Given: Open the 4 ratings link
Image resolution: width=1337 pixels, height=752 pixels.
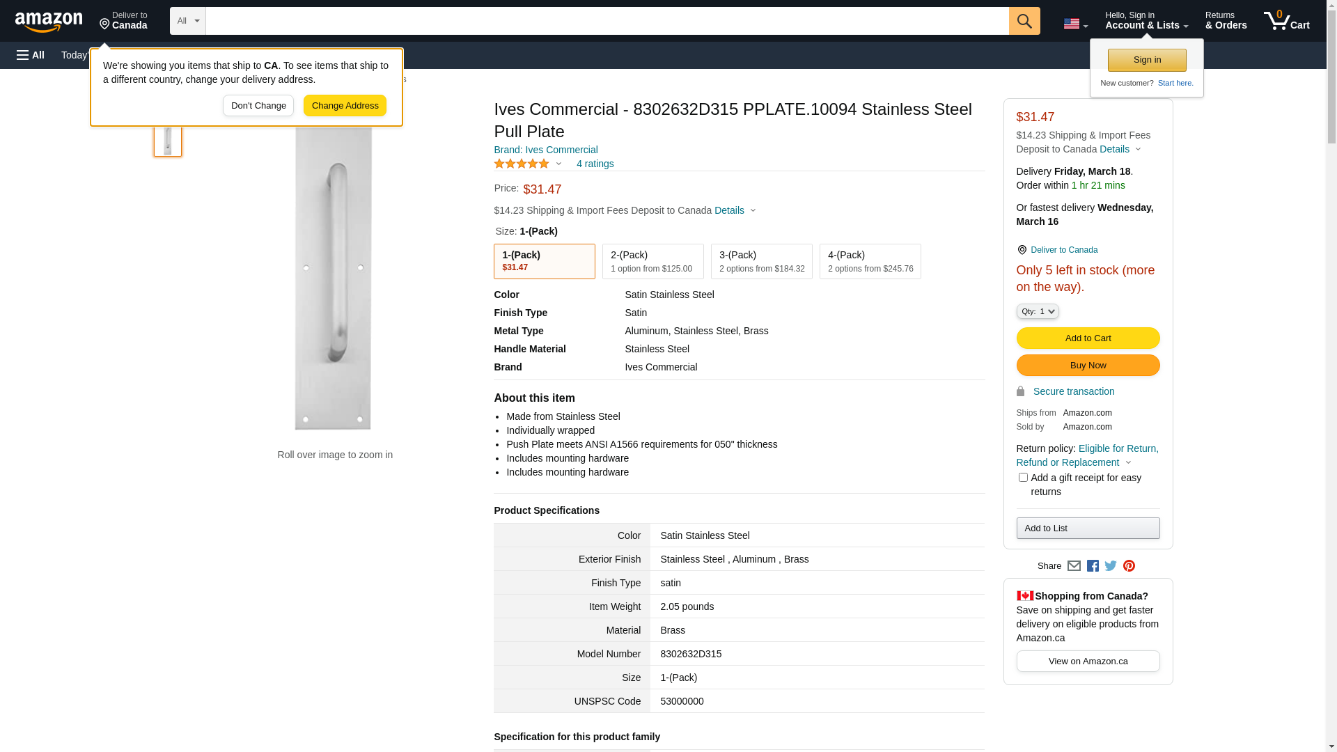Looking at the screenshot, I should 595,164.
